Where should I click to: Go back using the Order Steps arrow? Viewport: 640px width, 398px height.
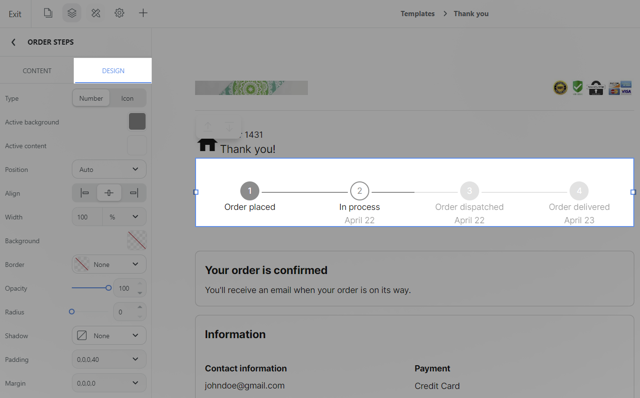point(13,42)
